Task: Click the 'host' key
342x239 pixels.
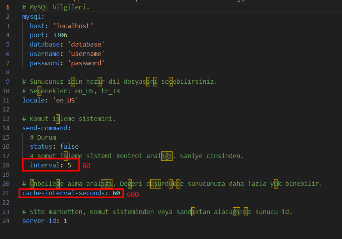Action: [37, 26]
